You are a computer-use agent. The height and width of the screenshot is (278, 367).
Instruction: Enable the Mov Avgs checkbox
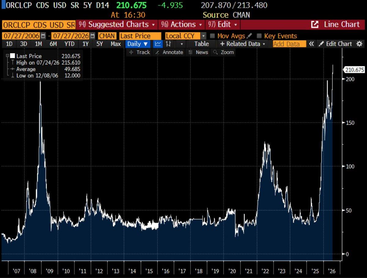click(212, 36)
